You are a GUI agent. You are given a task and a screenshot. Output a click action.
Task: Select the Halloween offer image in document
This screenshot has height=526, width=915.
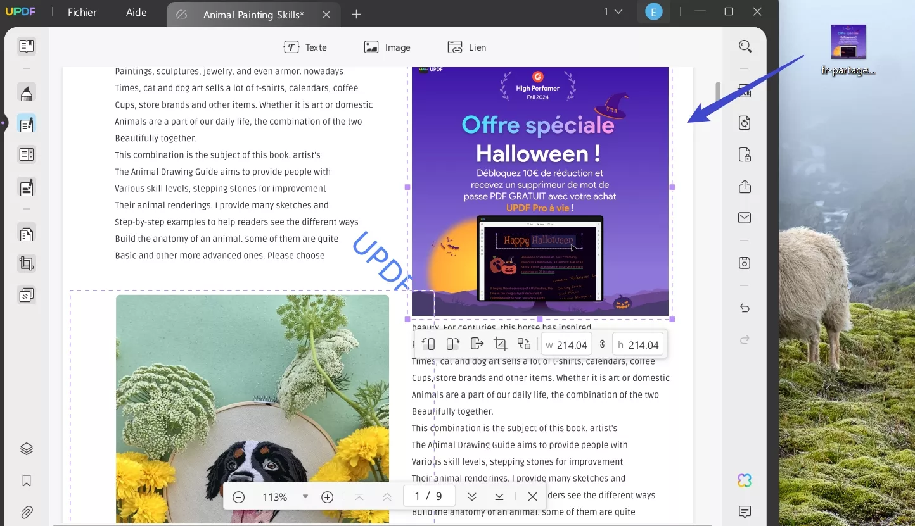pos(540,191)
